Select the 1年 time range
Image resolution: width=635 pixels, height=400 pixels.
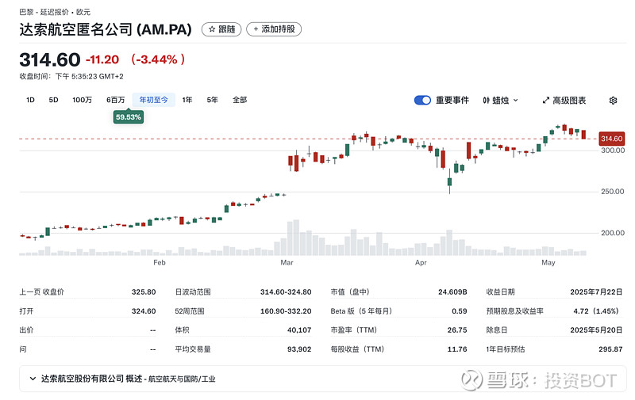pos(187,100)
